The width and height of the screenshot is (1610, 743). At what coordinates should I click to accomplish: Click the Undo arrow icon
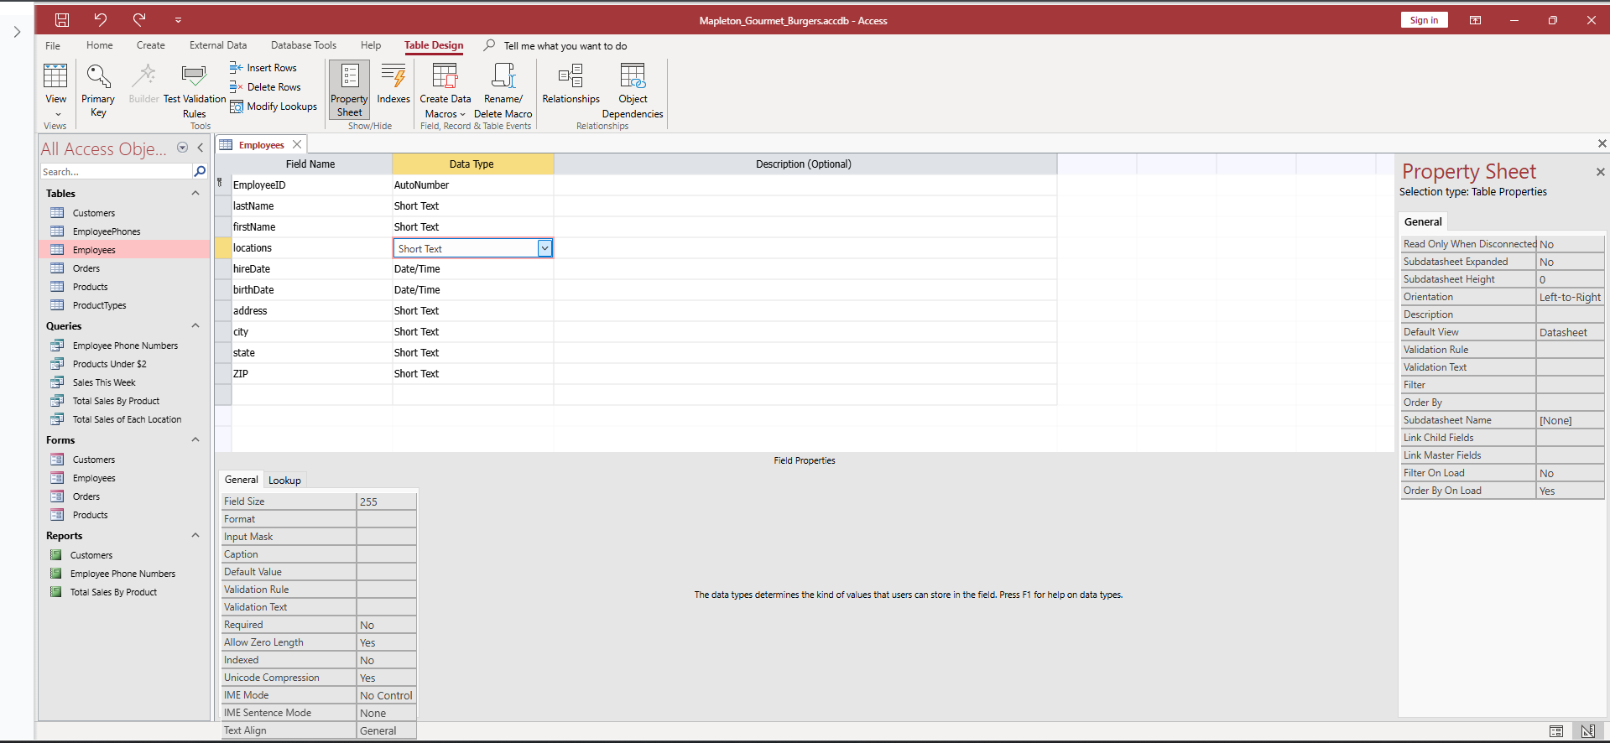(101, 19)
